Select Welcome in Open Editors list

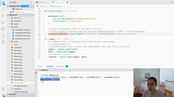[19, 9]
